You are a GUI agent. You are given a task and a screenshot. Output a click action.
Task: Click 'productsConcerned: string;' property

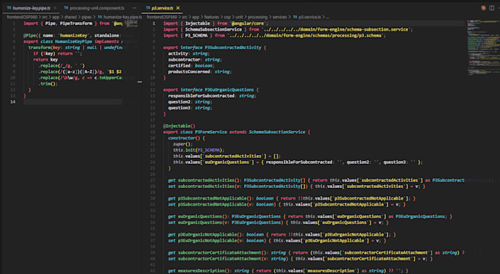click(x=200, y=72)
